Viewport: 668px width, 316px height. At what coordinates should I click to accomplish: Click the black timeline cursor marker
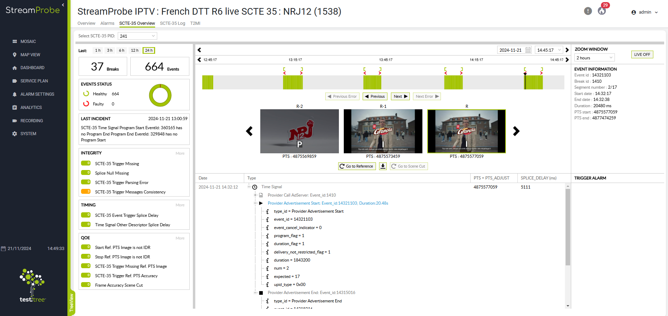525,81
